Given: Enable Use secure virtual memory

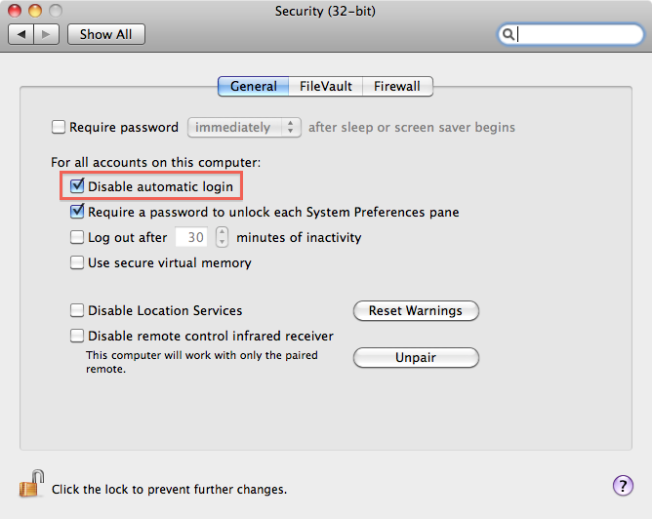Looking at the screenshot, I should (77, 262).
